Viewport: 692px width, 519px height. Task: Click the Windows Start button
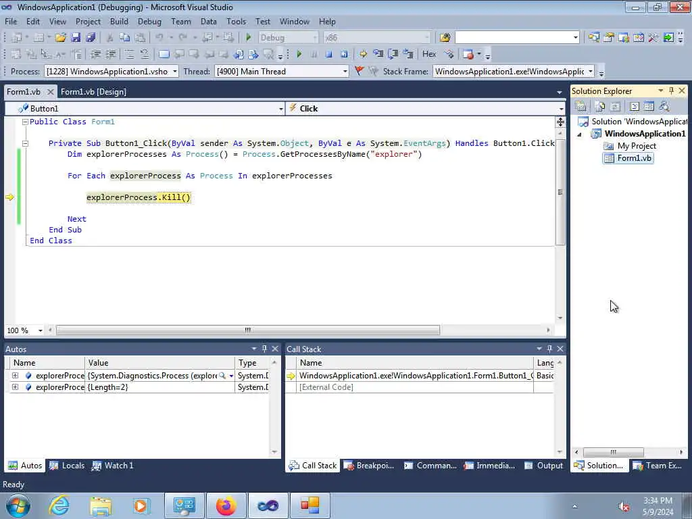coord(18,505)
